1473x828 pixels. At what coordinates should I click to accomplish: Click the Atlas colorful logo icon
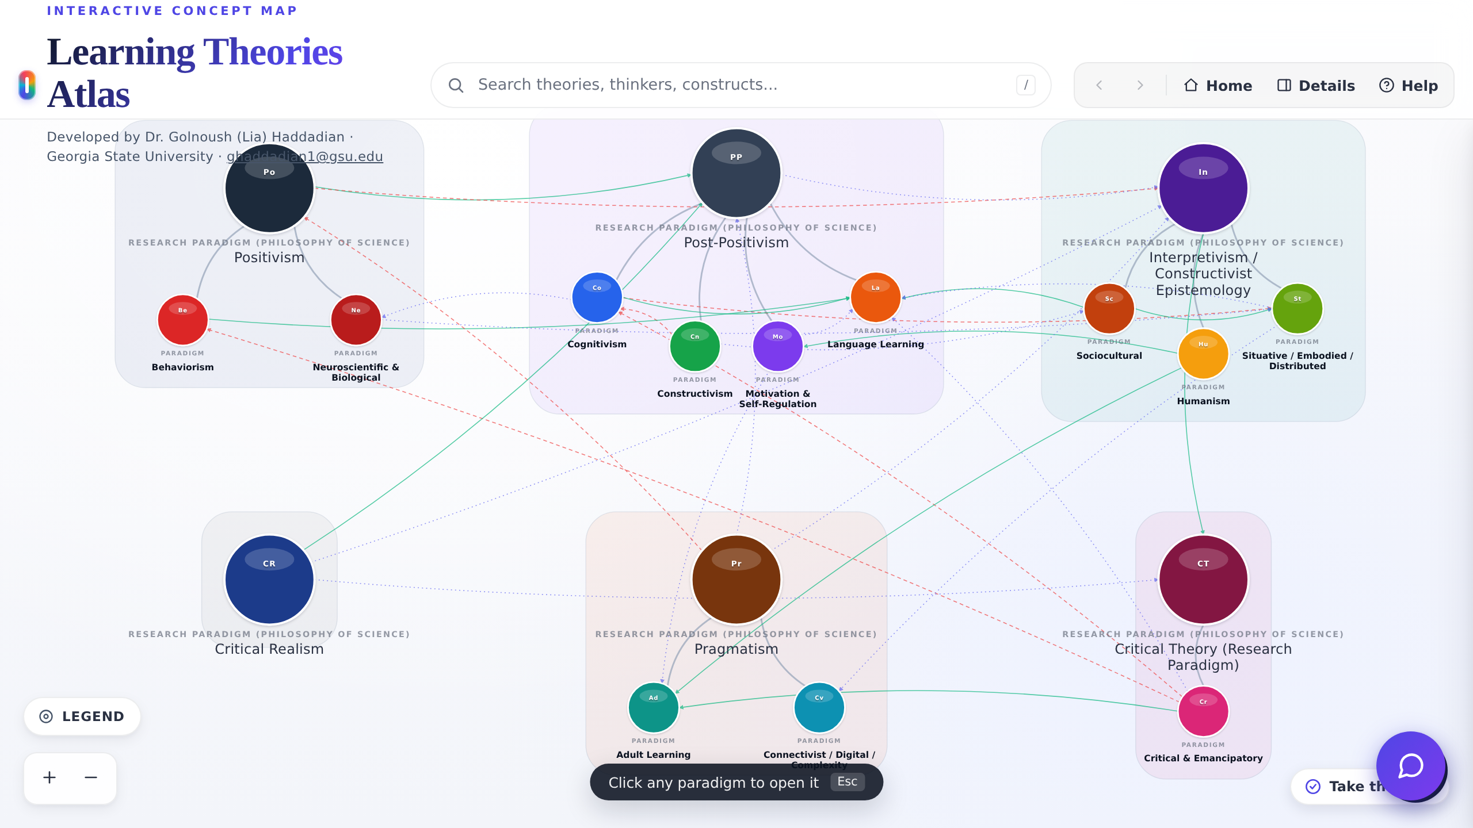[27, 85]
